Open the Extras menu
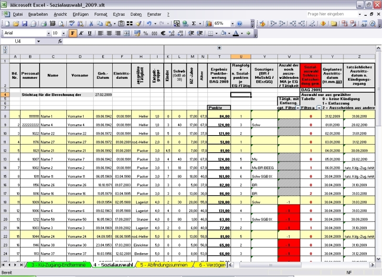 point(118,14)
